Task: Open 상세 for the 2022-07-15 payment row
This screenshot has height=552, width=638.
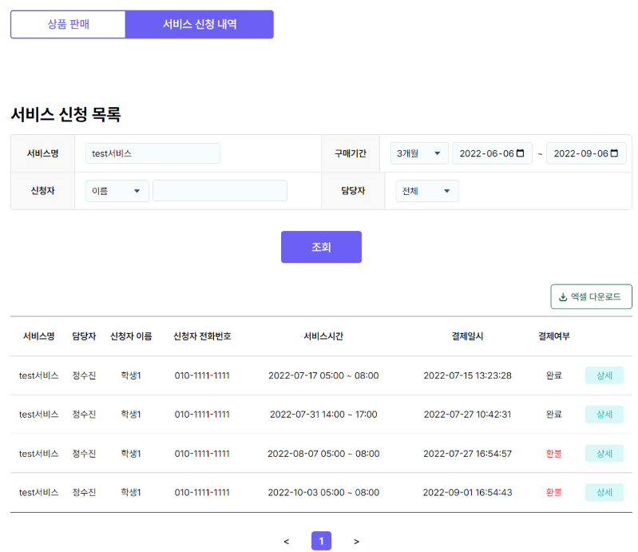Action: 604,375
